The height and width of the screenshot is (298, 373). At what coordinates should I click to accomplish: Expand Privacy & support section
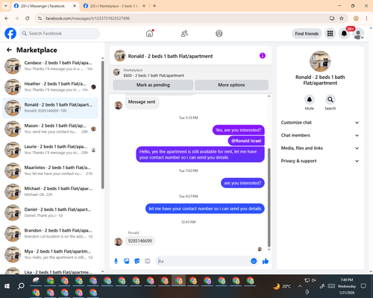click(x=320, y=161)
